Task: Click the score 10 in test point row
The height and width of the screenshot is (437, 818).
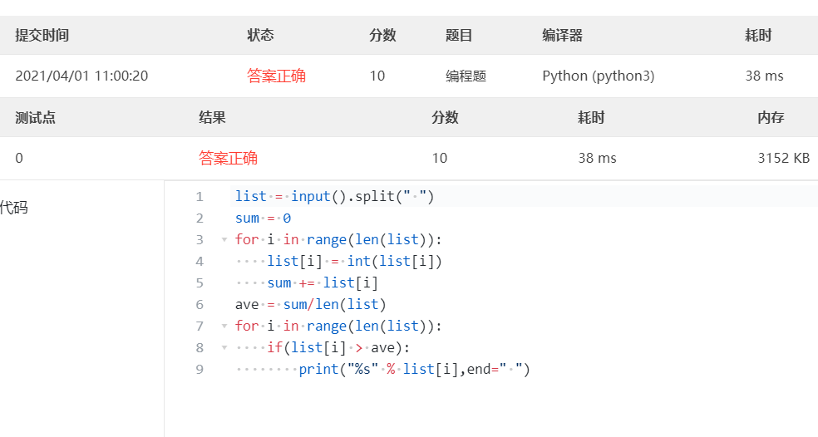Action: point(440,158)
